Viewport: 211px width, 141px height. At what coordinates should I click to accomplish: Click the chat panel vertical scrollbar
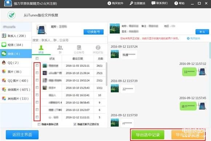pyautogui.click(x=210, y=51)
